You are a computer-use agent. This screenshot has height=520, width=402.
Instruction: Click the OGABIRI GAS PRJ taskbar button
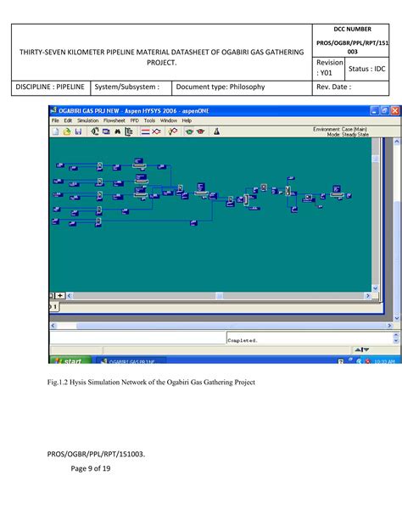(x=131, y=361)
